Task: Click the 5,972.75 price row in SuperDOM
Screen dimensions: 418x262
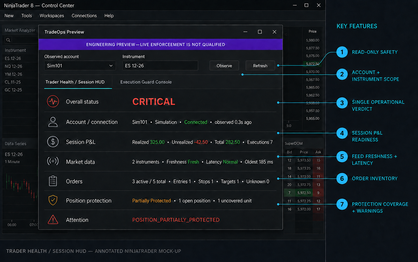Action: coord(304,185)
